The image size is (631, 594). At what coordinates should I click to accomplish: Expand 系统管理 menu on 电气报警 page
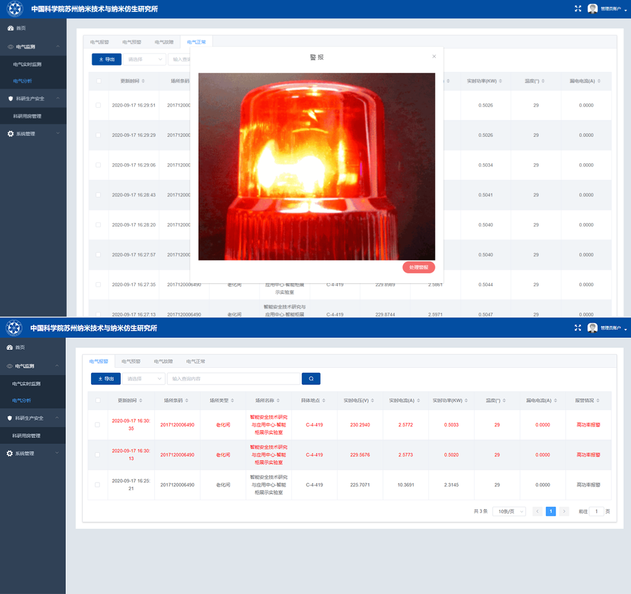[32, 454]
